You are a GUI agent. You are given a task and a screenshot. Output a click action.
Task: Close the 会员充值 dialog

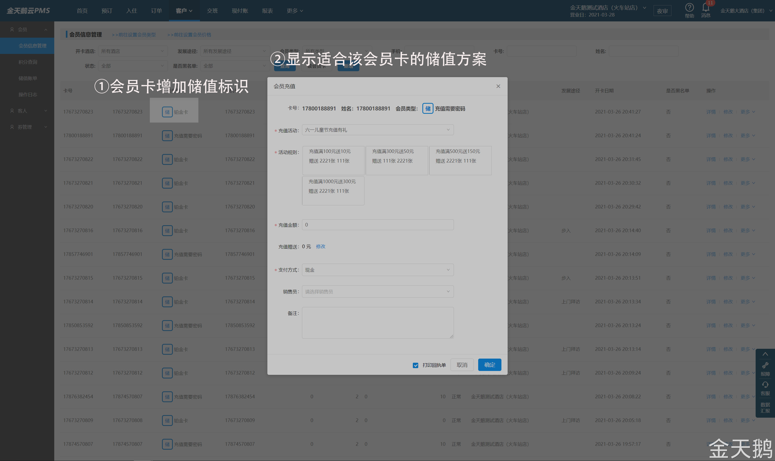coord(498,86)
